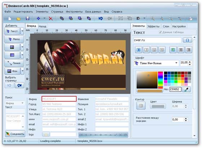Open the Инструменты menu
Image resolution: width=202 pixels, height=148 pixels.
[74, 11]
